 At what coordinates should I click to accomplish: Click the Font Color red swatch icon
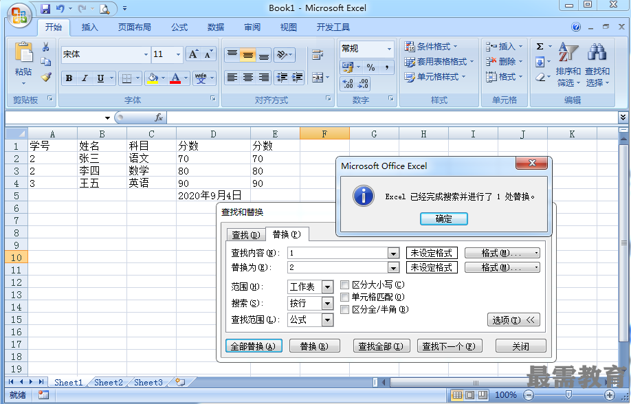coord(175,78)
